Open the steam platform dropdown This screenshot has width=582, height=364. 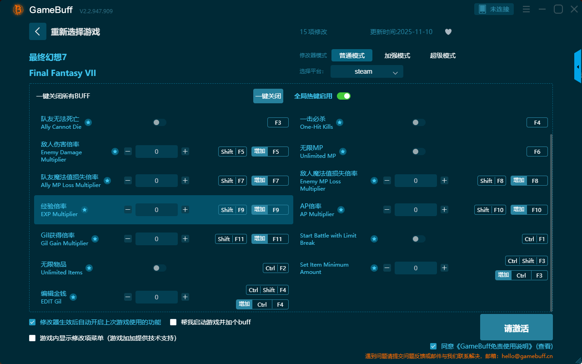tap(366, 71)
